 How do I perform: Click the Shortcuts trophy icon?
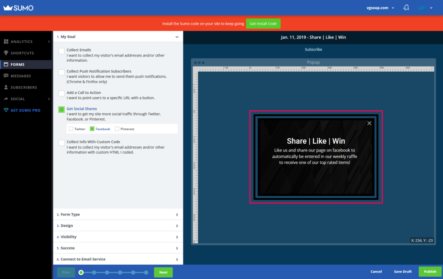point(6,53)
